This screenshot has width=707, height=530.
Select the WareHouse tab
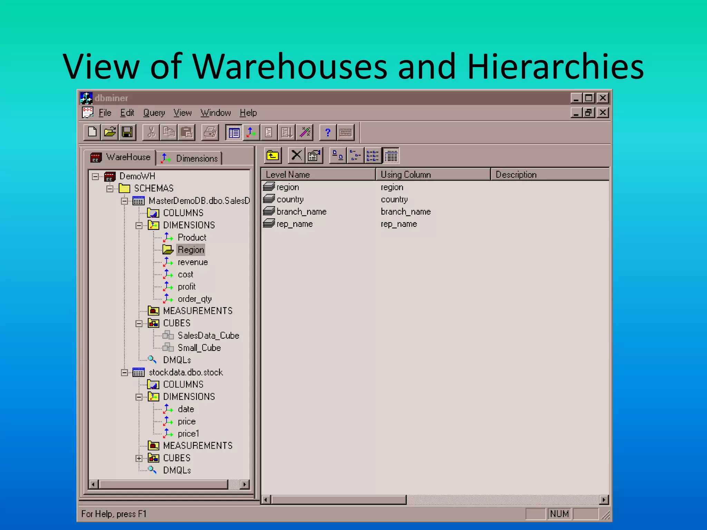coord(120,157)
